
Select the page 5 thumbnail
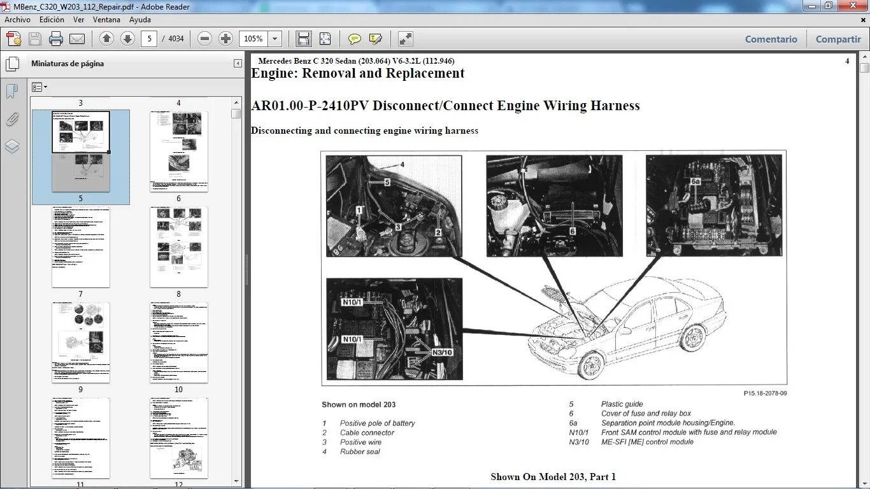pyautogui.click(x=81, y=152)
